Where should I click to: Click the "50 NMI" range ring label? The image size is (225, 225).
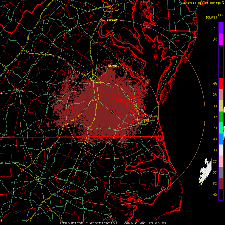coord(112,66)
